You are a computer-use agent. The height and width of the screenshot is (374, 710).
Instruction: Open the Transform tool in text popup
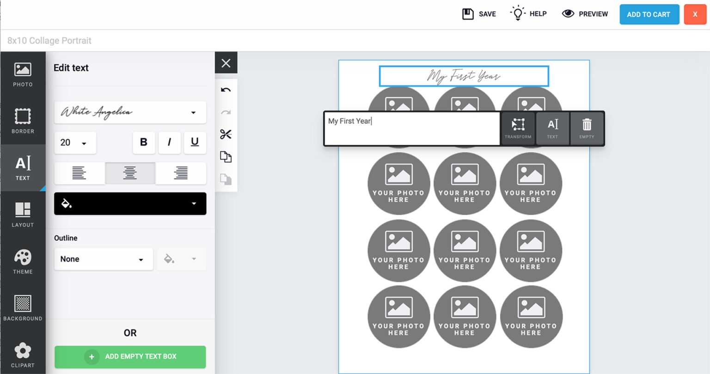pos(518,128)
